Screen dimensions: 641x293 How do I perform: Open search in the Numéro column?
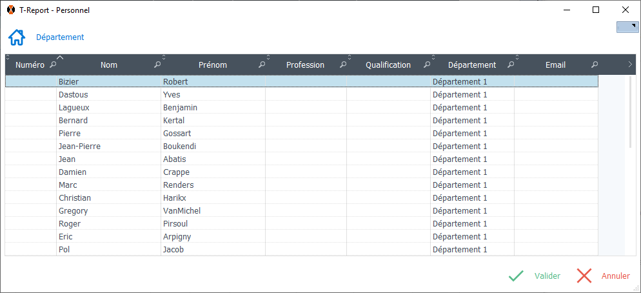click(53, 65)
